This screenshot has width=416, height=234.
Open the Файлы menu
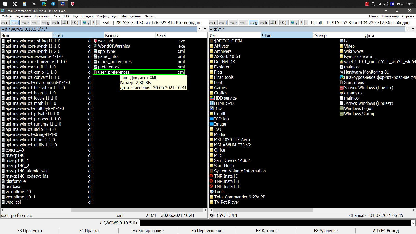[x=7, y=16]
